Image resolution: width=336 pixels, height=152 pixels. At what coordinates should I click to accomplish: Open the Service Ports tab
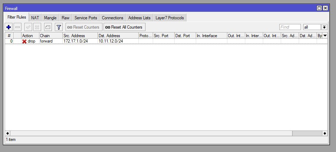(86, 18)
